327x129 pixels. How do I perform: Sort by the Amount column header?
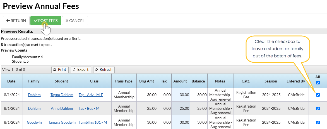coord(181,81)
